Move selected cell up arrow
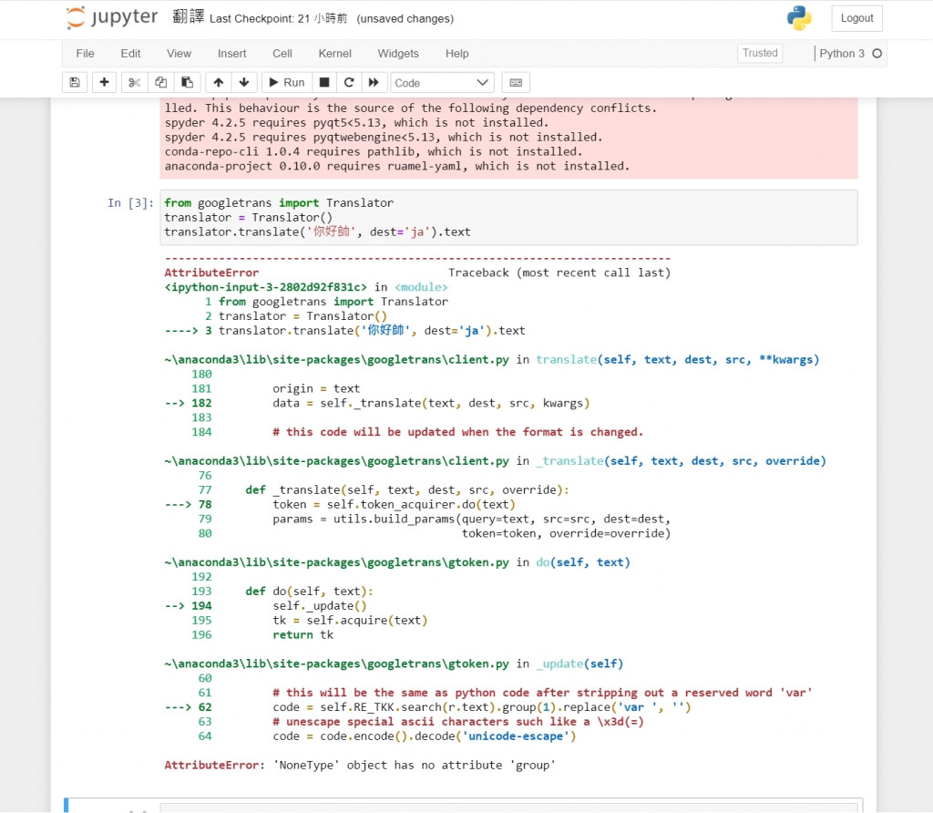 pyautogui.click(x=219, y=82)
